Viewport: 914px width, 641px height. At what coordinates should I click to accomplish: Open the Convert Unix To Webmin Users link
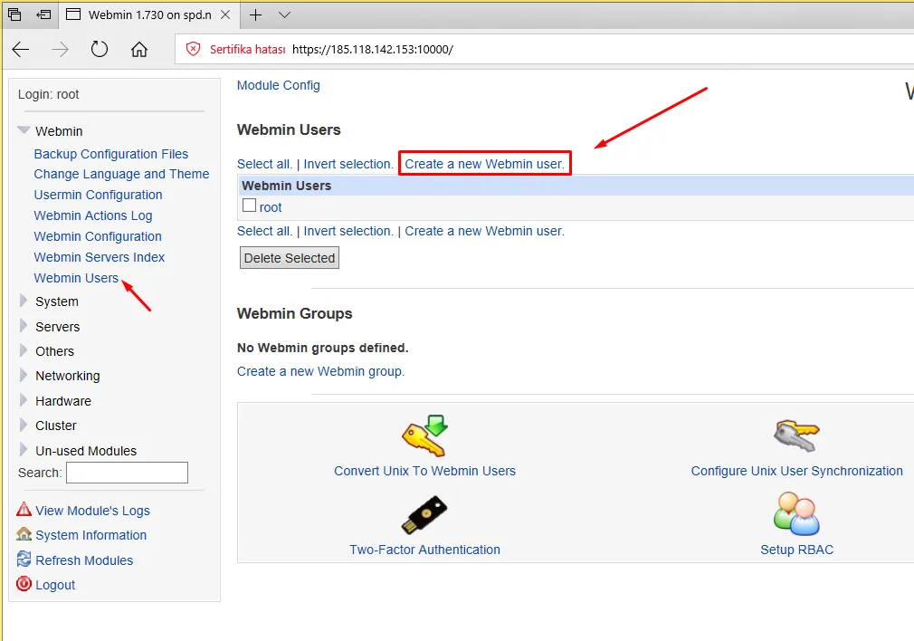point(425,471)
